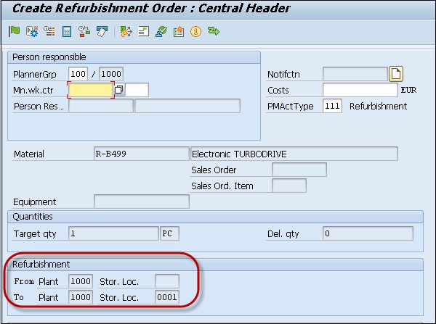The width and height of the screenshot is (436, 324).
Task: Click the green zigzag arrow icon
Action: (x=214, y=32)
